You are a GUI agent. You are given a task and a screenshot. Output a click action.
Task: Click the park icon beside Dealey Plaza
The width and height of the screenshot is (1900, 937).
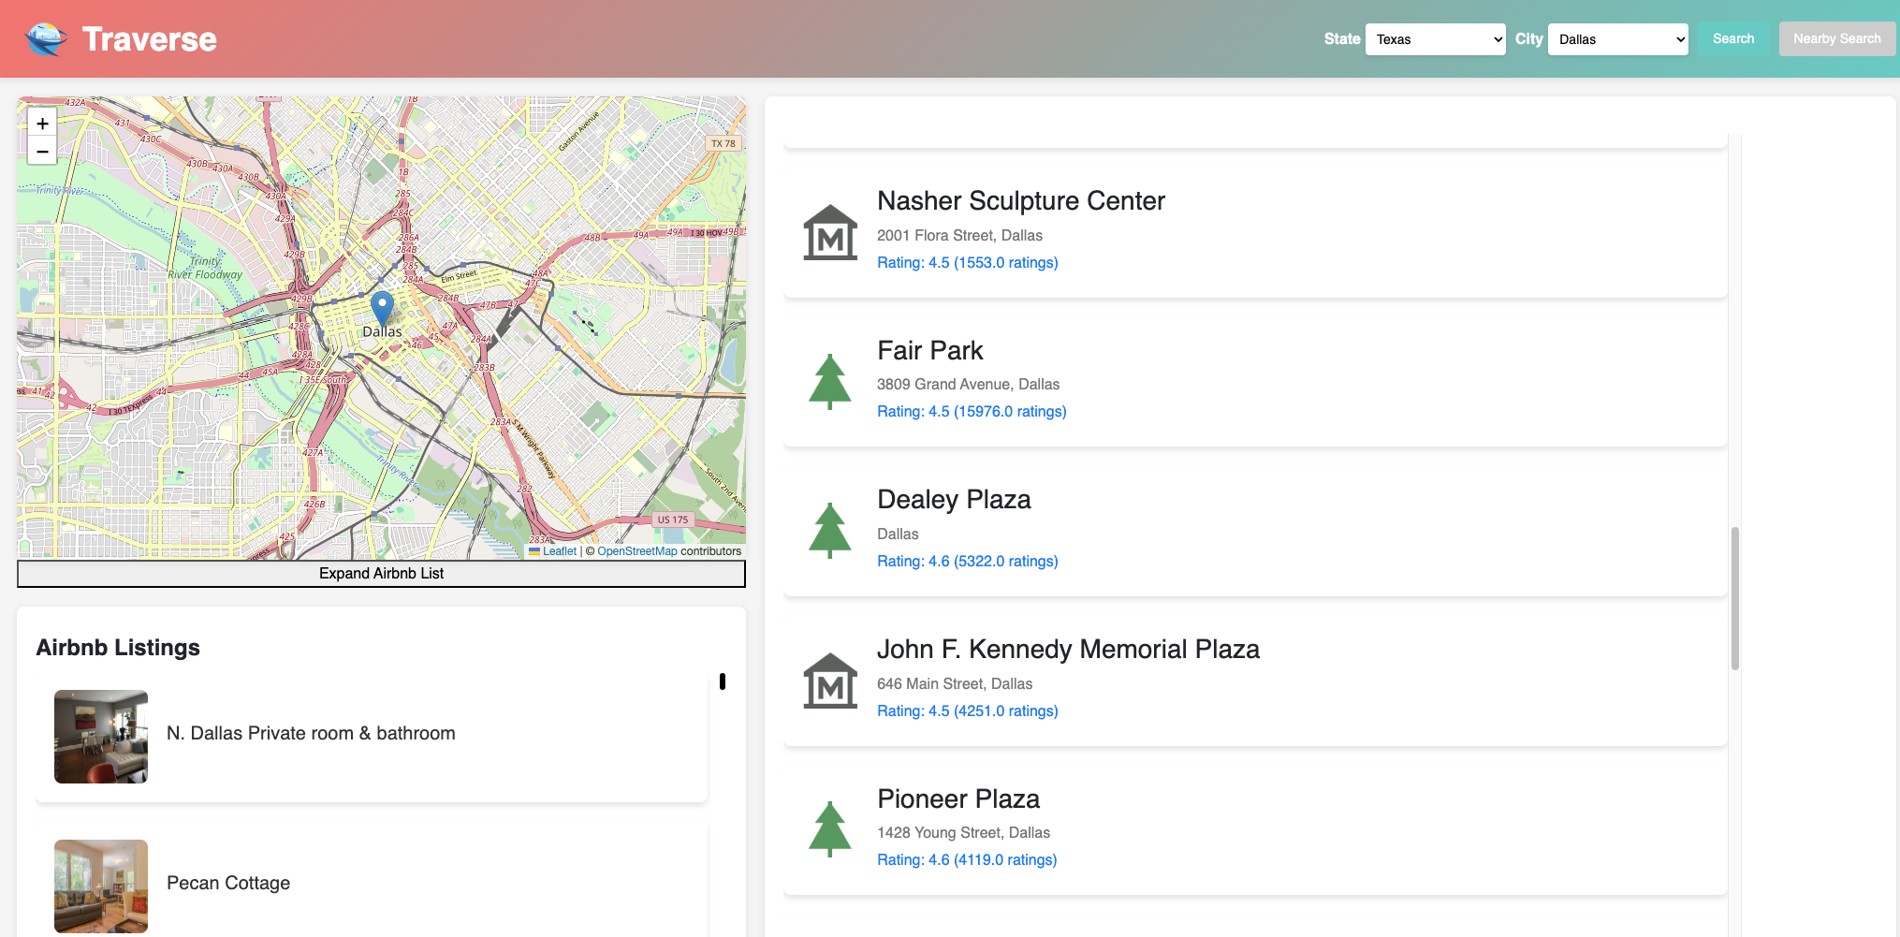(829, 529)
